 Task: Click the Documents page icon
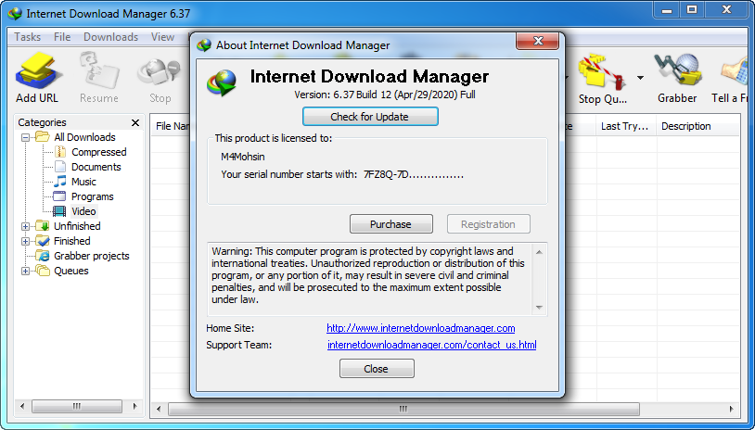click(x=59, y=167)
